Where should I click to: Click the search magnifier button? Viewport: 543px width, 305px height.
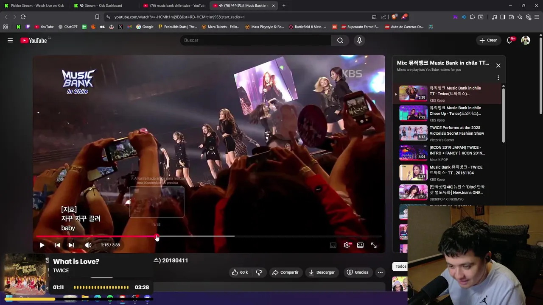click(340, 40)
